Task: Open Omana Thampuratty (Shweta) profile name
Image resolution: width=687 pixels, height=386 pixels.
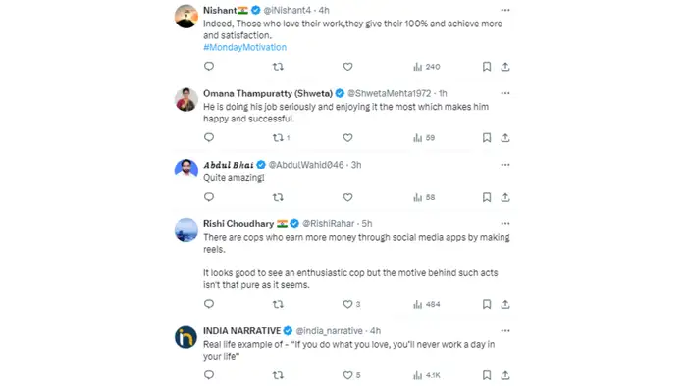Action: pos(268,93)
